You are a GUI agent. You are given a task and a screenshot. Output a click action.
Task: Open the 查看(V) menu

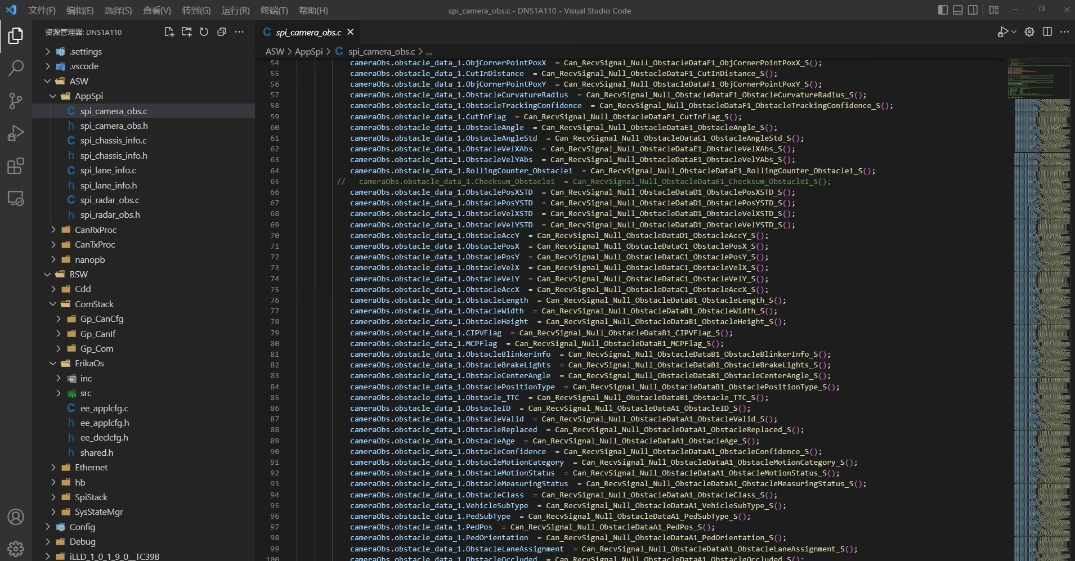(x=157, y=10)
